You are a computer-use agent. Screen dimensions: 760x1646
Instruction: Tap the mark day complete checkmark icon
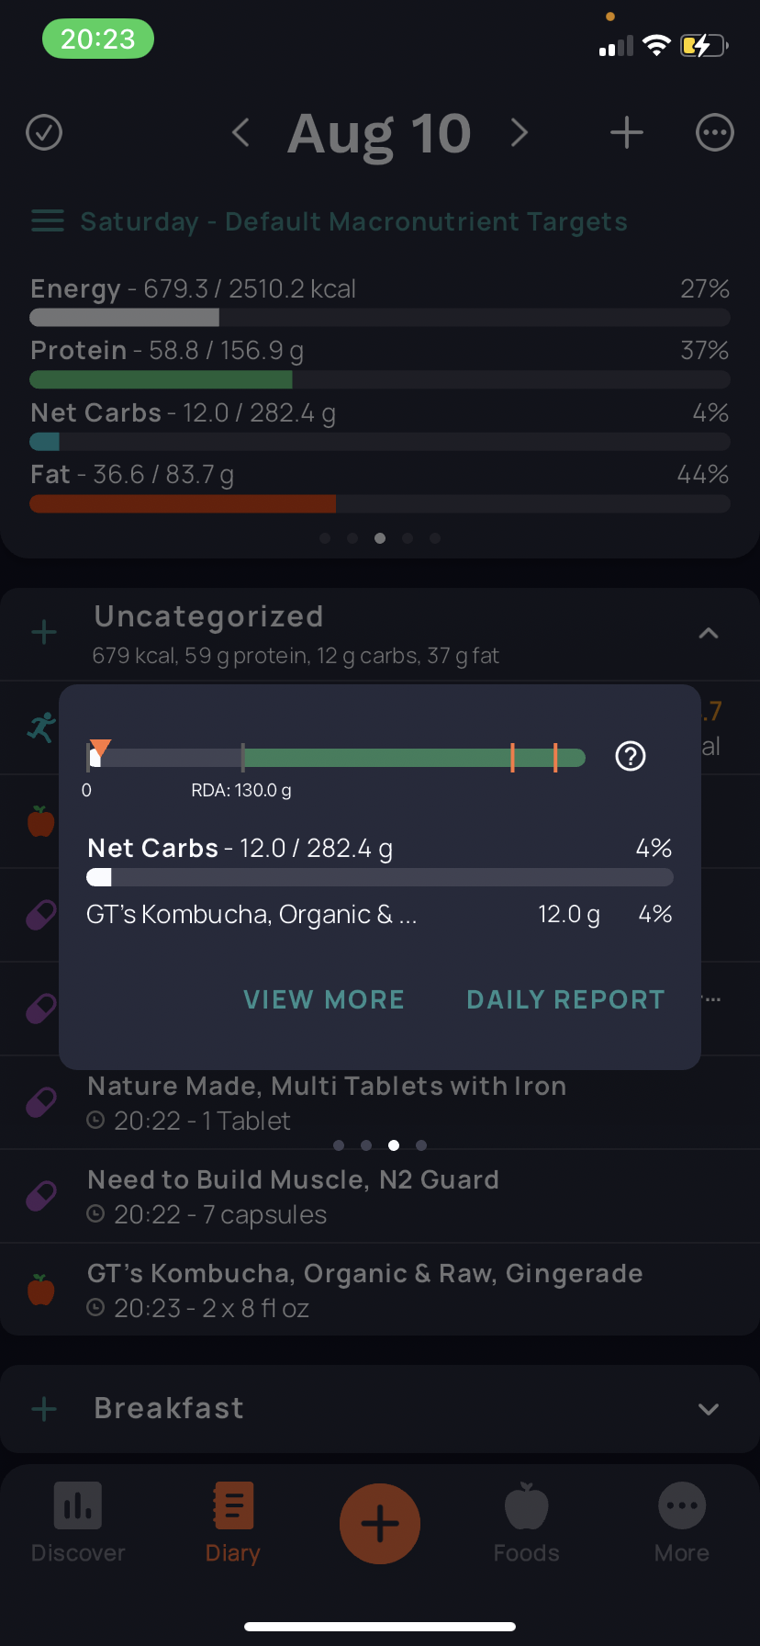pyautogui.click(x=44, y=132)
